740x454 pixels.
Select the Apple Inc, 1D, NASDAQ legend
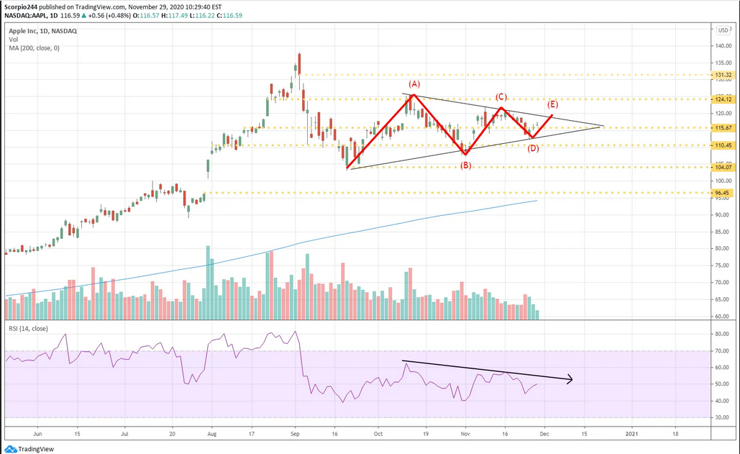[x=42, y=31]
